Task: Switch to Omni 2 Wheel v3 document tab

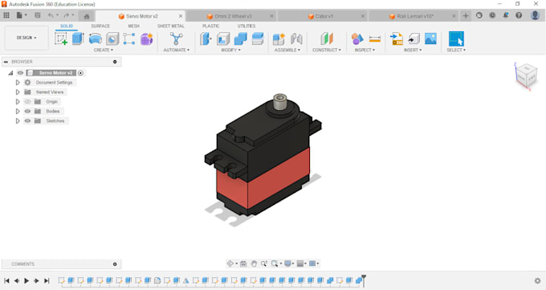Action: tap(231, 16)
